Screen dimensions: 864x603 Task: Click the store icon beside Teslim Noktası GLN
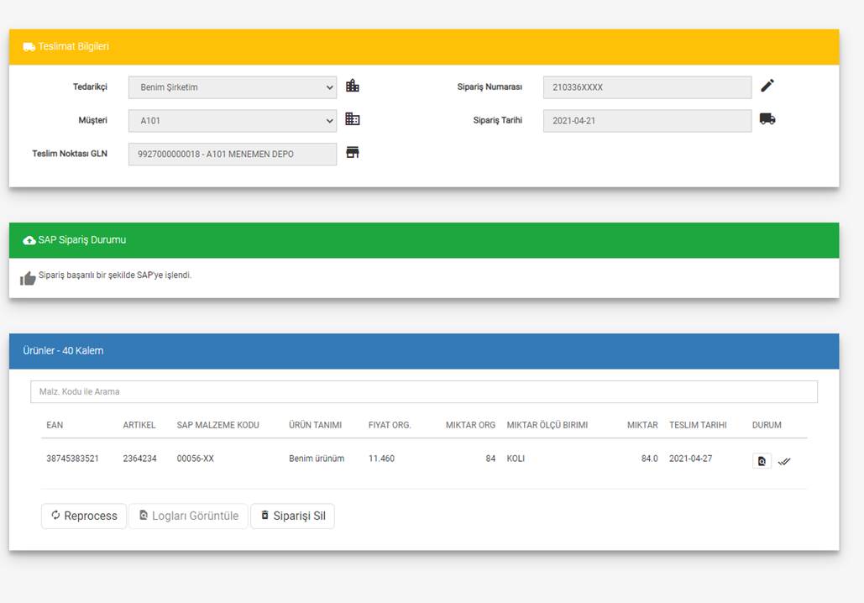point(353,153)
